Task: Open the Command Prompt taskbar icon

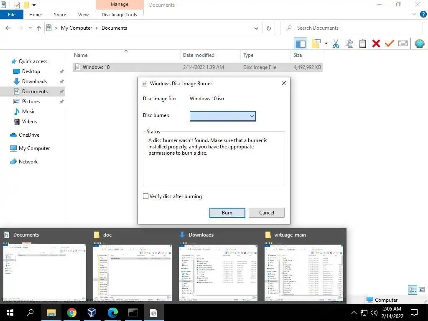Action: (x=133, y=313)
